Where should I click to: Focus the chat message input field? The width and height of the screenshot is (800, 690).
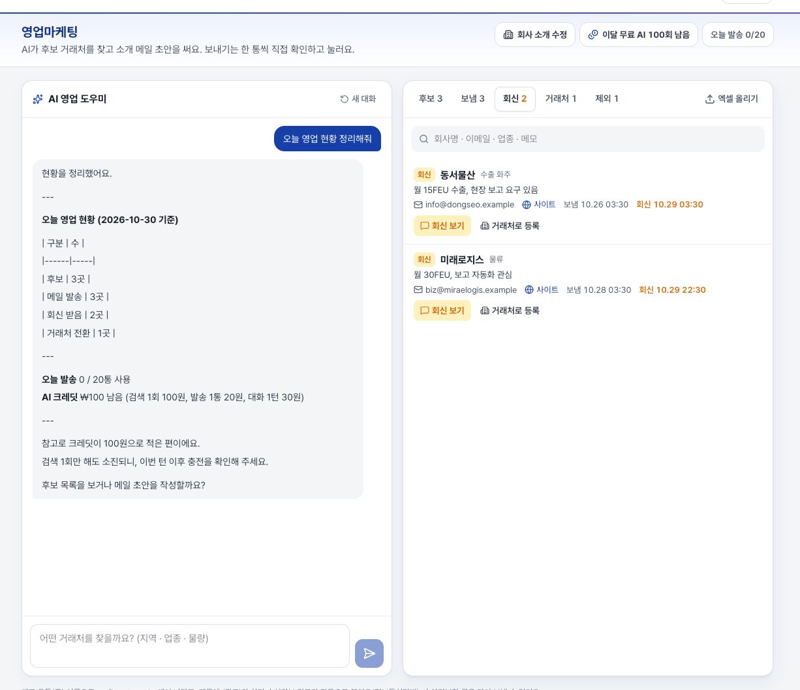click(190, 646)
